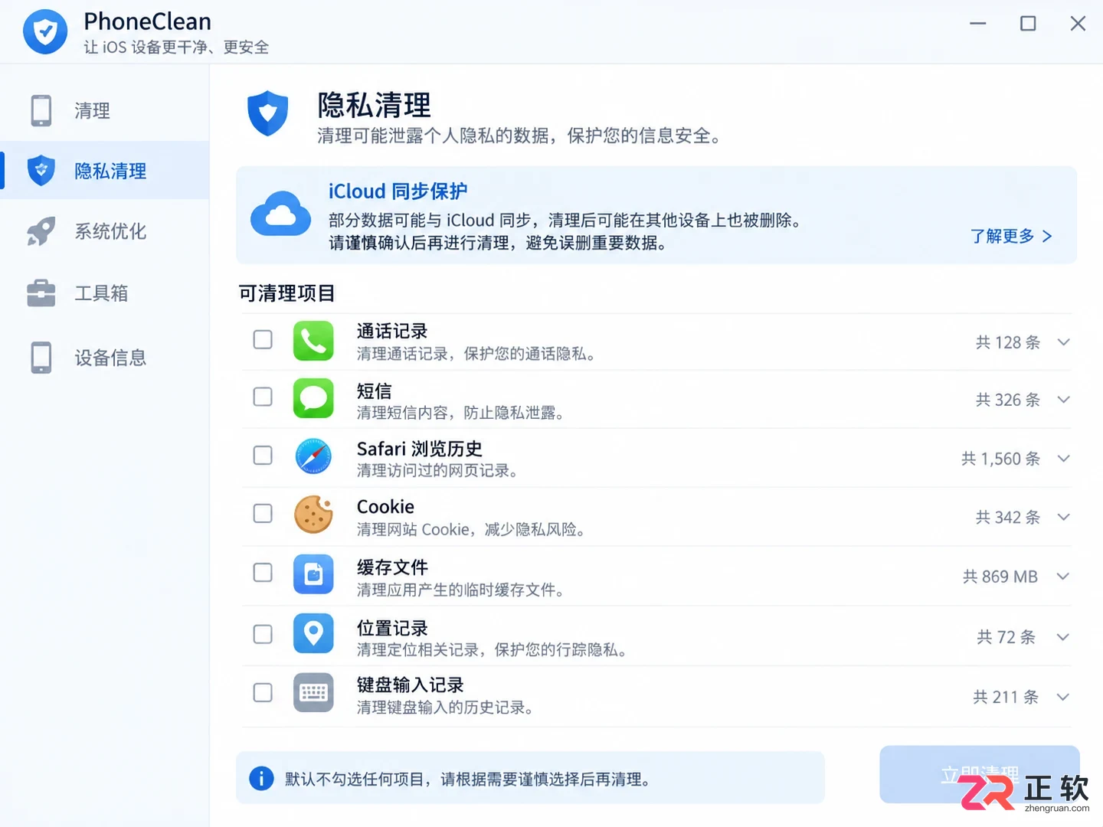Click the iCloud cloud icon
This screenshot has width=1103, height=827.
(x=281, y=214)
